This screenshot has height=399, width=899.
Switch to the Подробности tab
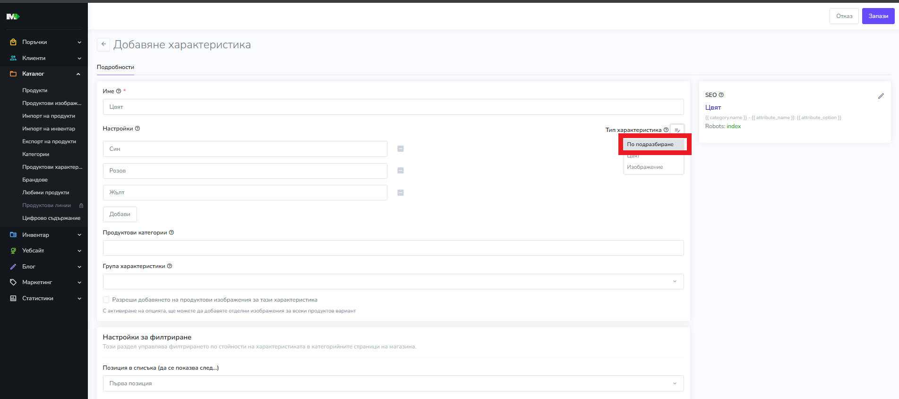coord(115,67)
